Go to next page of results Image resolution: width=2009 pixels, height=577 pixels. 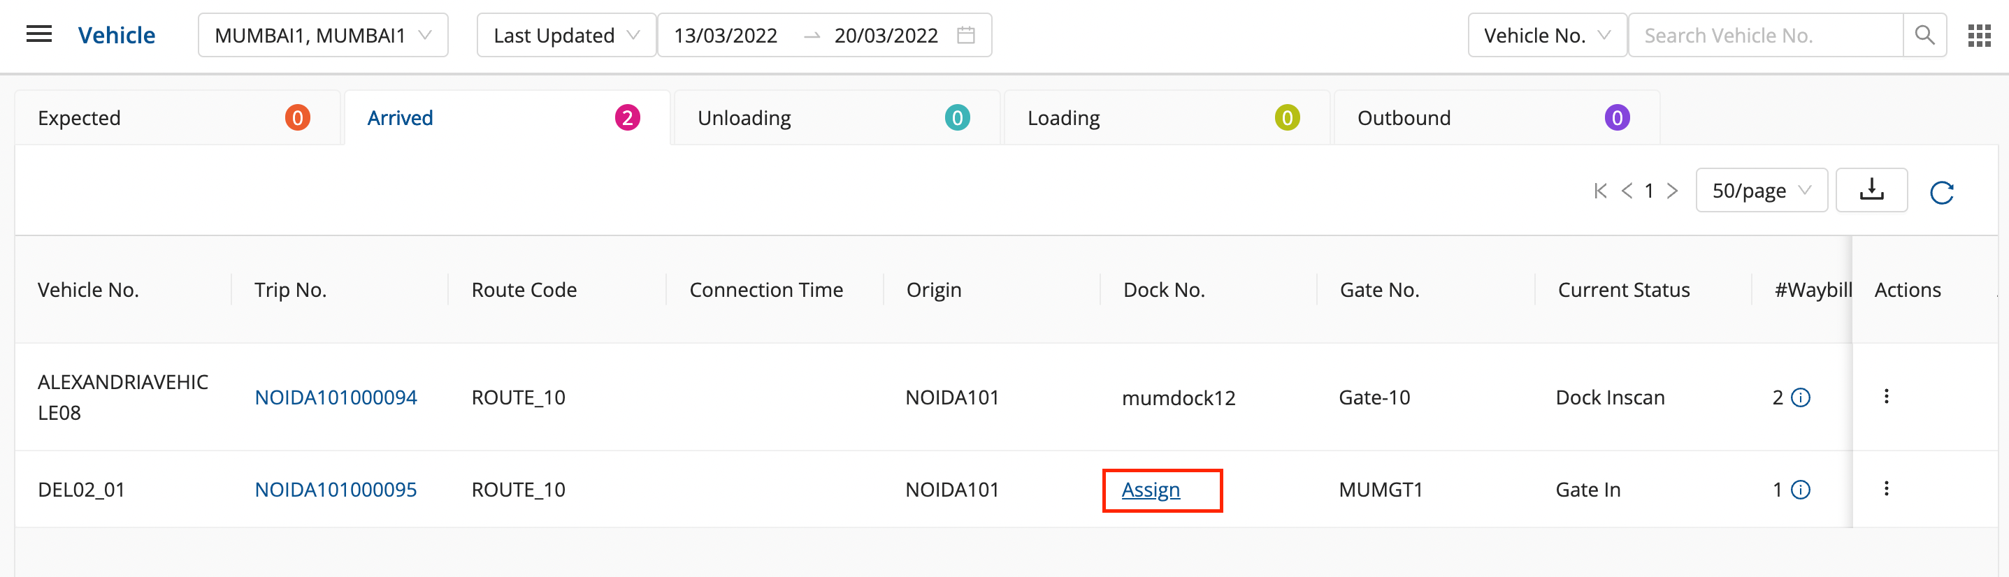[x=1672, y=191]
